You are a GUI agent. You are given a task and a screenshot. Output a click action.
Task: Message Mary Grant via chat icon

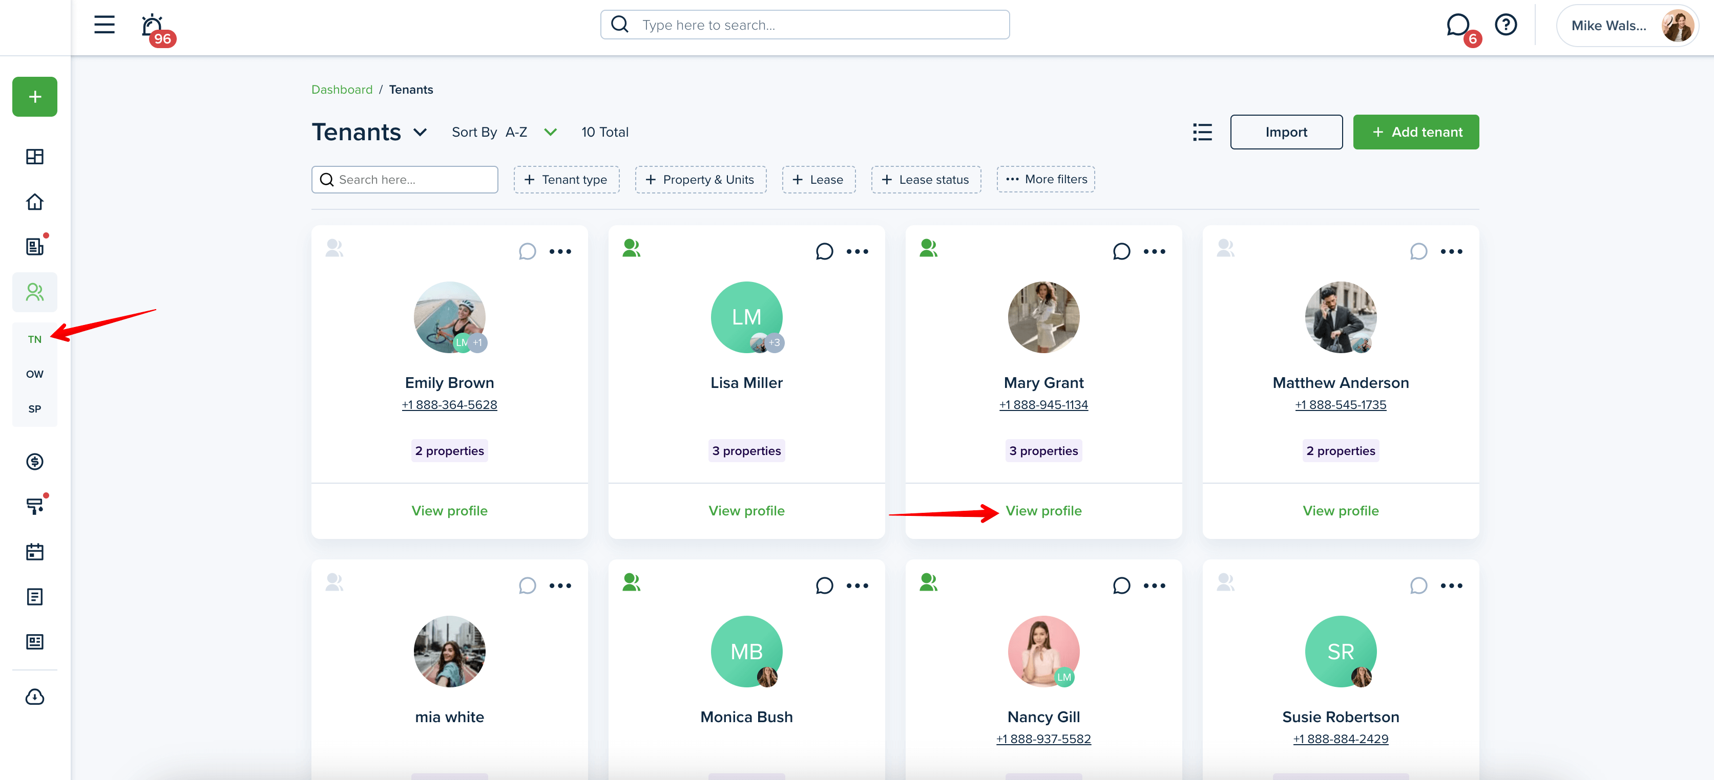[1121, 251]
